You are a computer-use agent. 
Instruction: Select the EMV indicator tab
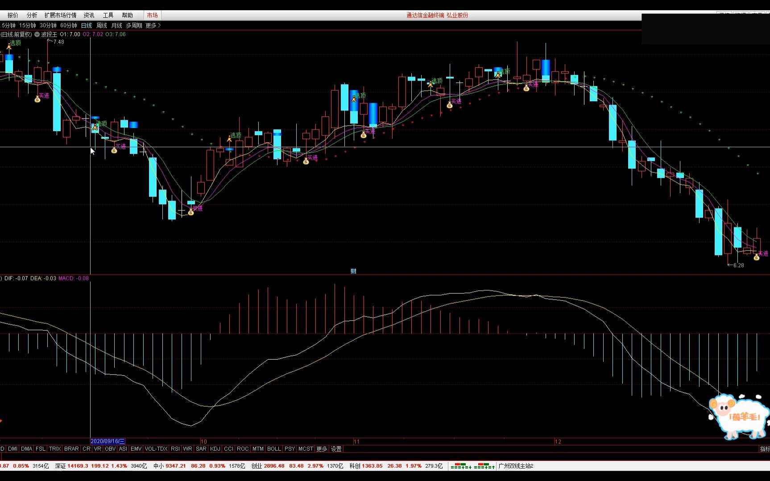[x=136, y=449]
